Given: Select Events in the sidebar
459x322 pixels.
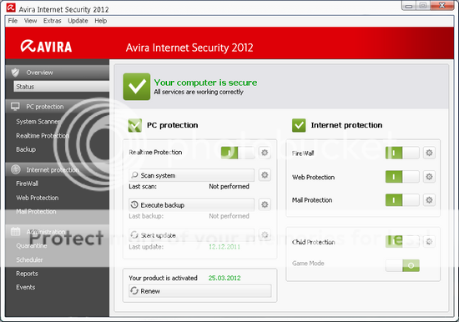Looking at the screenshot, I should (x=26, y=287).
